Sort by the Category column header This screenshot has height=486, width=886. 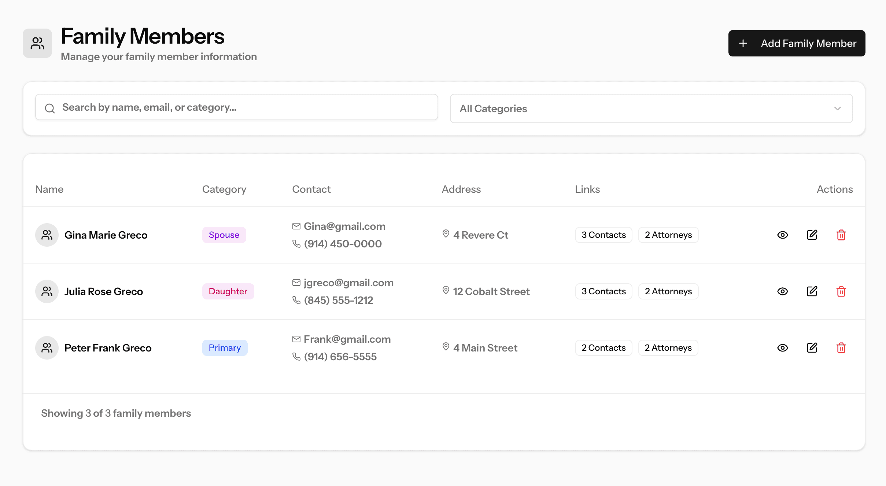point(224,189)
